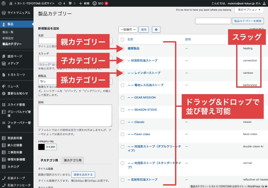The width and height of the screenshot is (268, 188).
Task: Open the 親製品 parent select showing なし
Action: point(75,81)
